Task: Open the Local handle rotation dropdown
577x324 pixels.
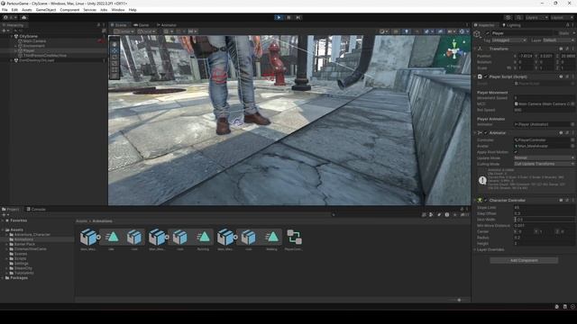Action: [147, 31]
